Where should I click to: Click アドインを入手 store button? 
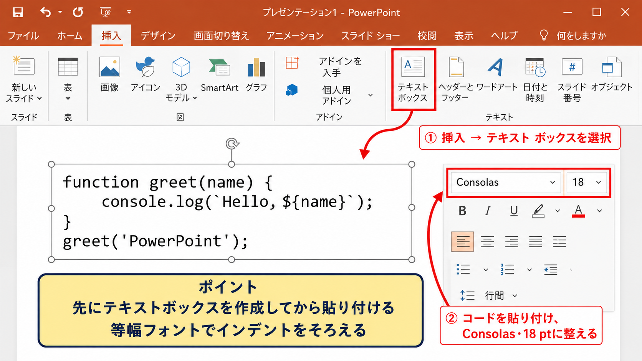point(324,66)
